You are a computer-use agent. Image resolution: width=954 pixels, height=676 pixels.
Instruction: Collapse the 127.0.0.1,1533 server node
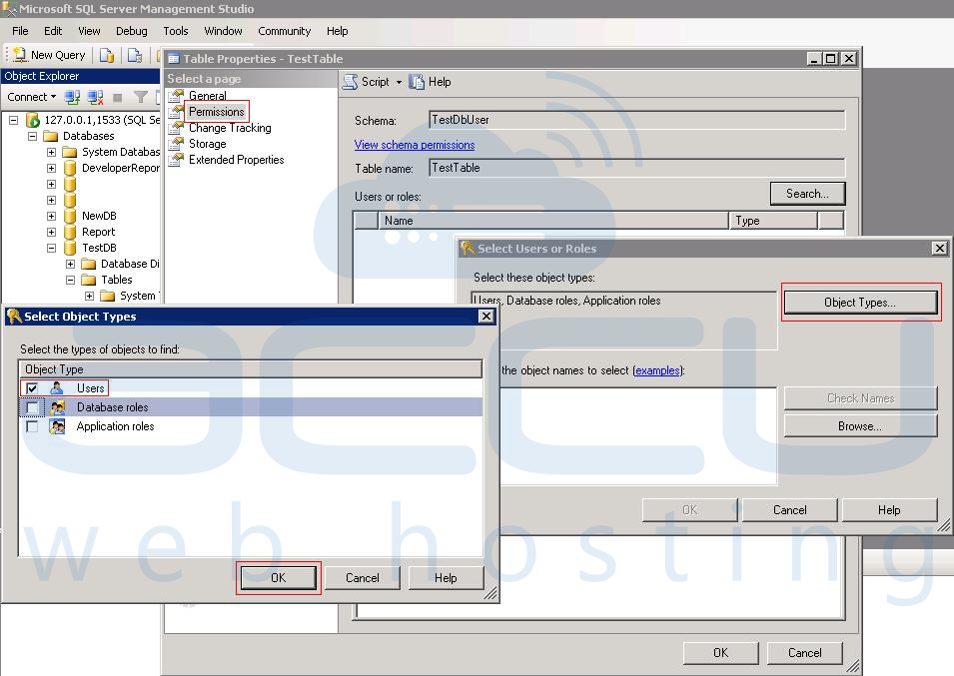[x=13, y=120]
